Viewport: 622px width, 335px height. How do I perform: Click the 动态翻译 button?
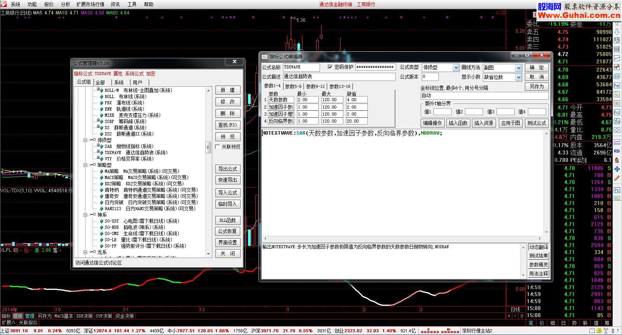538,247
